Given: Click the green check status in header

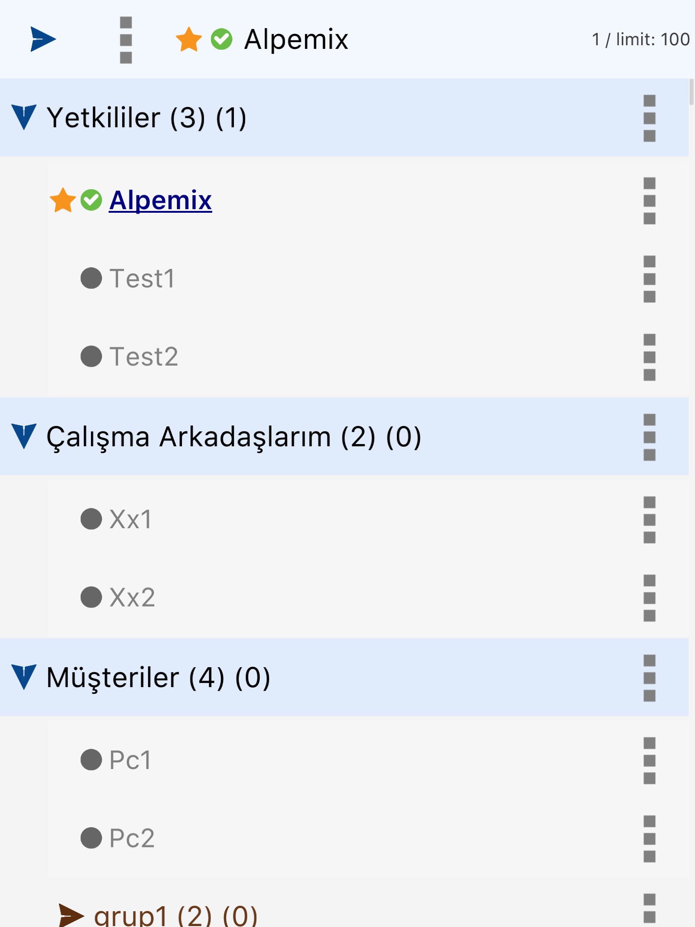Looking at the screenshot, I should [222, 39].
